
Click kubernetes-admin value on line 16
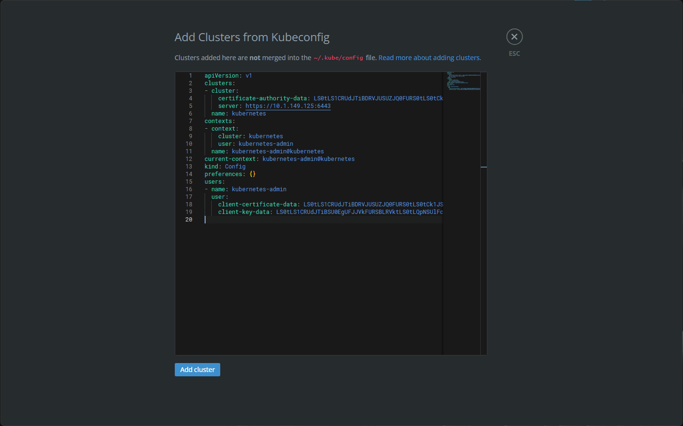(259, 189)
